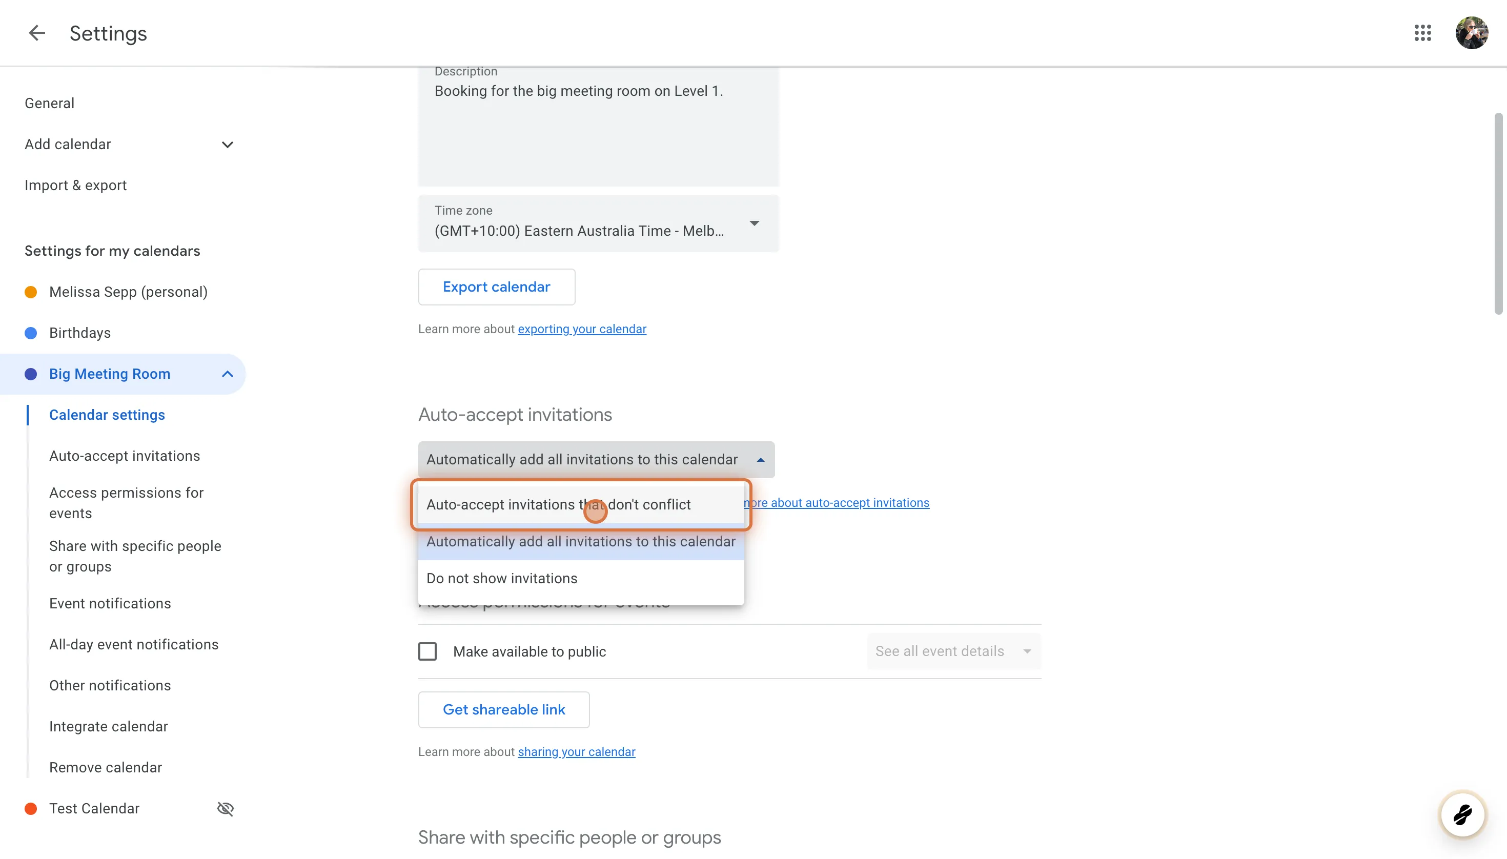Image resolution: width=1507 pixels, height=859 pixels.
Task: Click the Export calendar button
Action: pyautogui.click(x=496, y=287)
